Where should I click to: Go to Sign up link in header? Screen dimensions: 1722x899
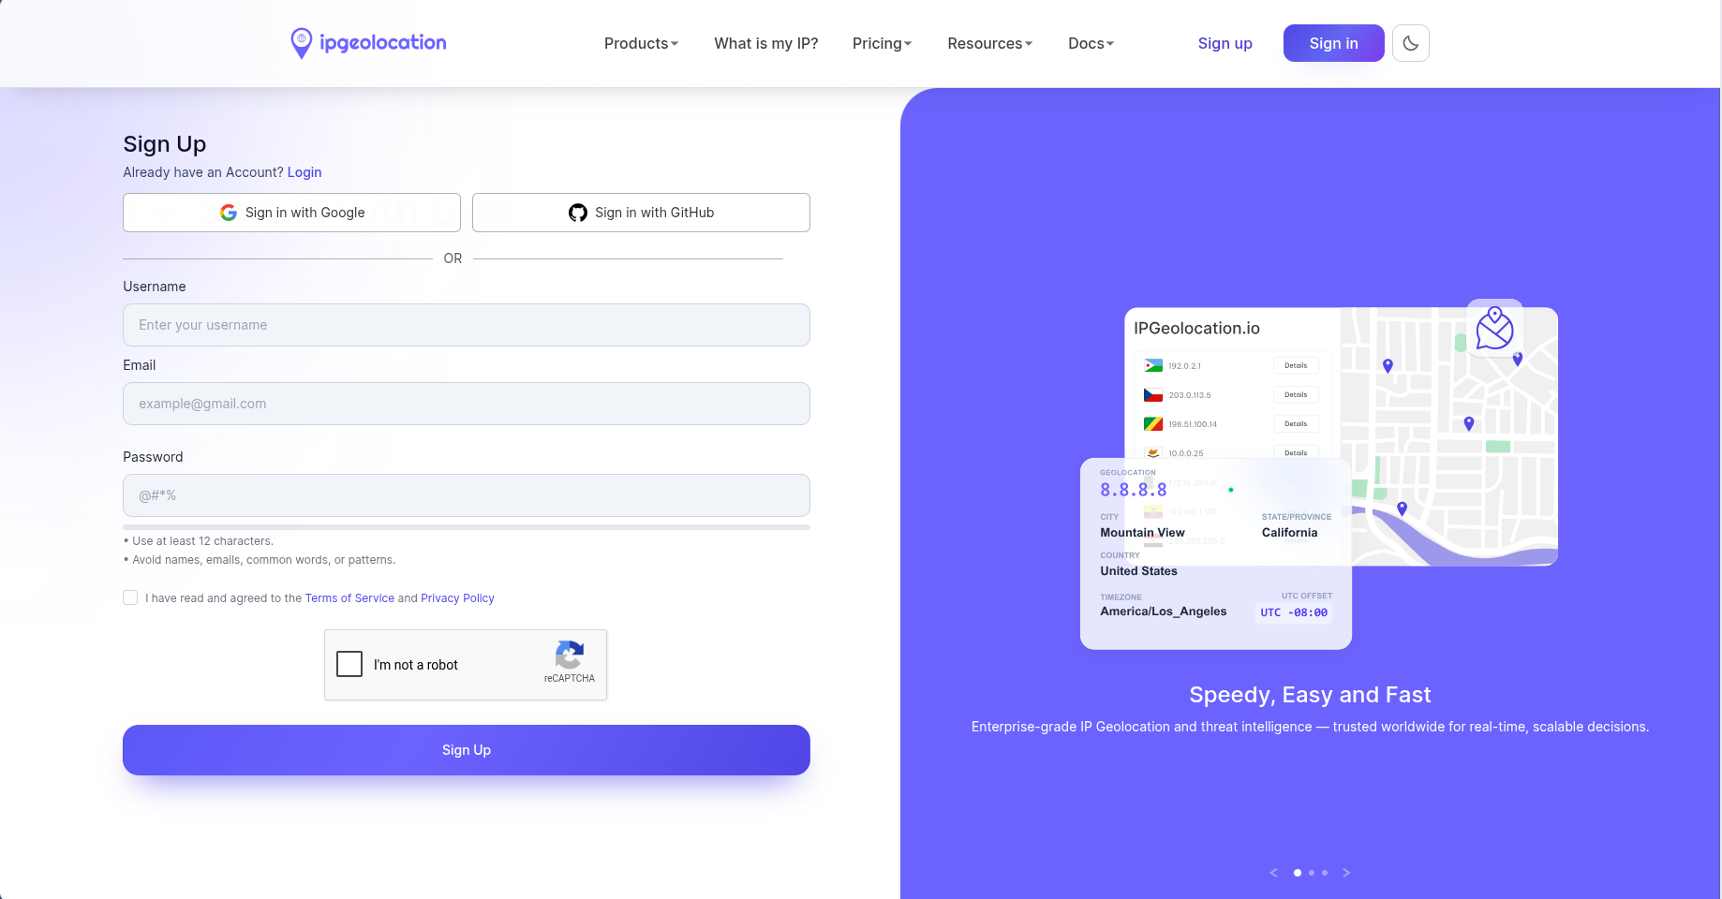[x=1225, y=43]
